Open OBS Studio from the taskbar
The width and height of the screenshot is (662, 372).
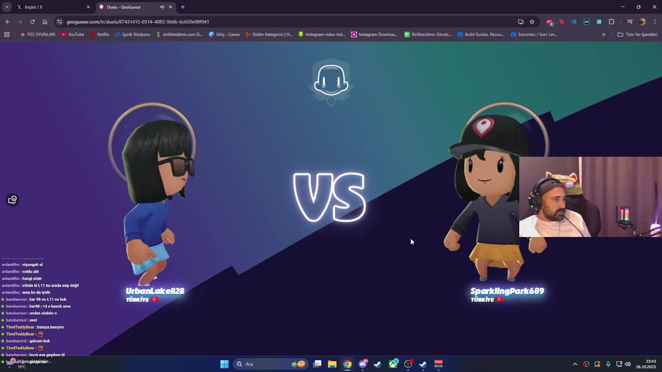(408, 364)
